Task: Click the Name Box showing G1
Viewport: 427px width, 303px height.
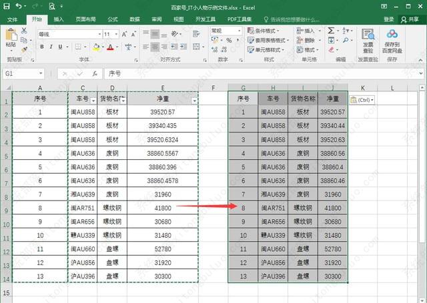Action: (x=23, y=74)
